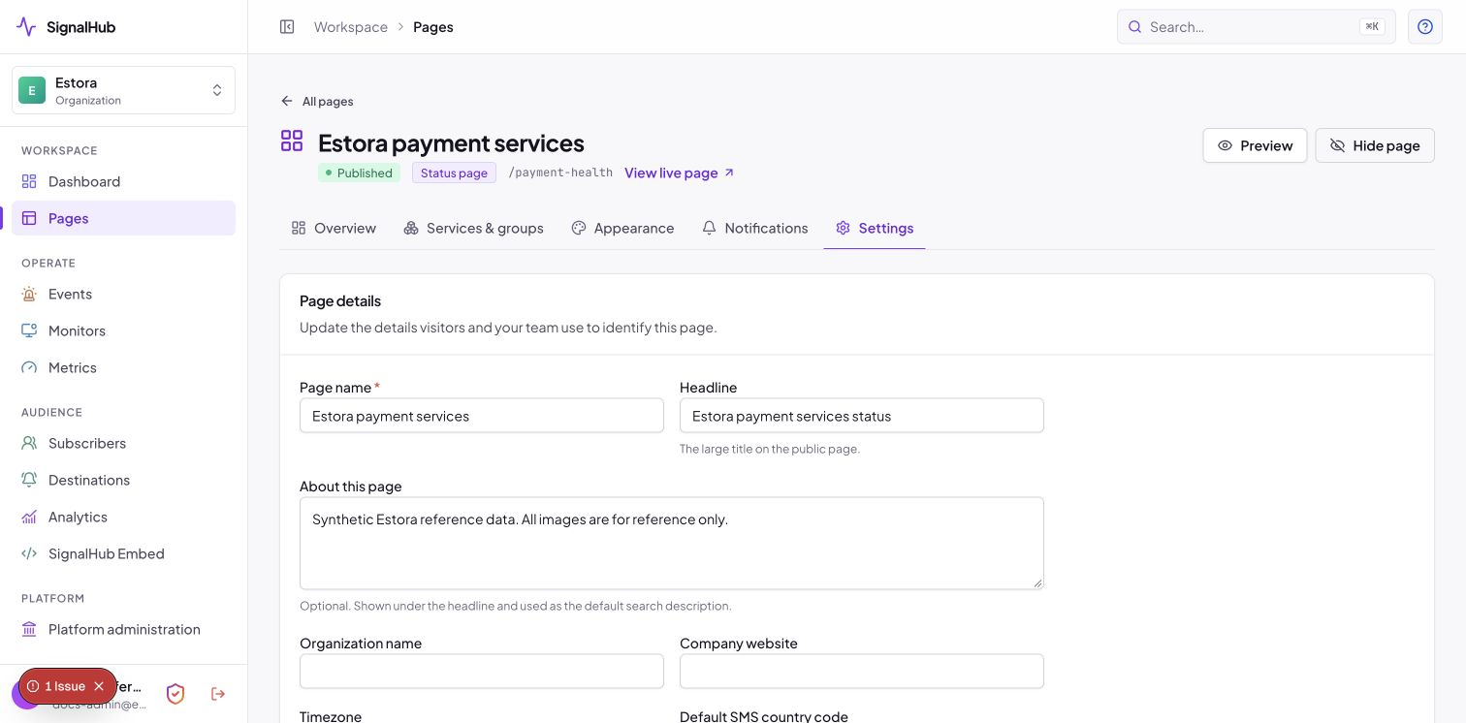Open SignalHub Embed page
1466x723 pixels.
coord(123,553)
